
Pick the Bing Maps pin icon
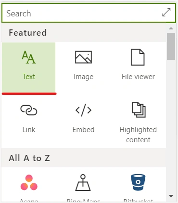(83, 183)
